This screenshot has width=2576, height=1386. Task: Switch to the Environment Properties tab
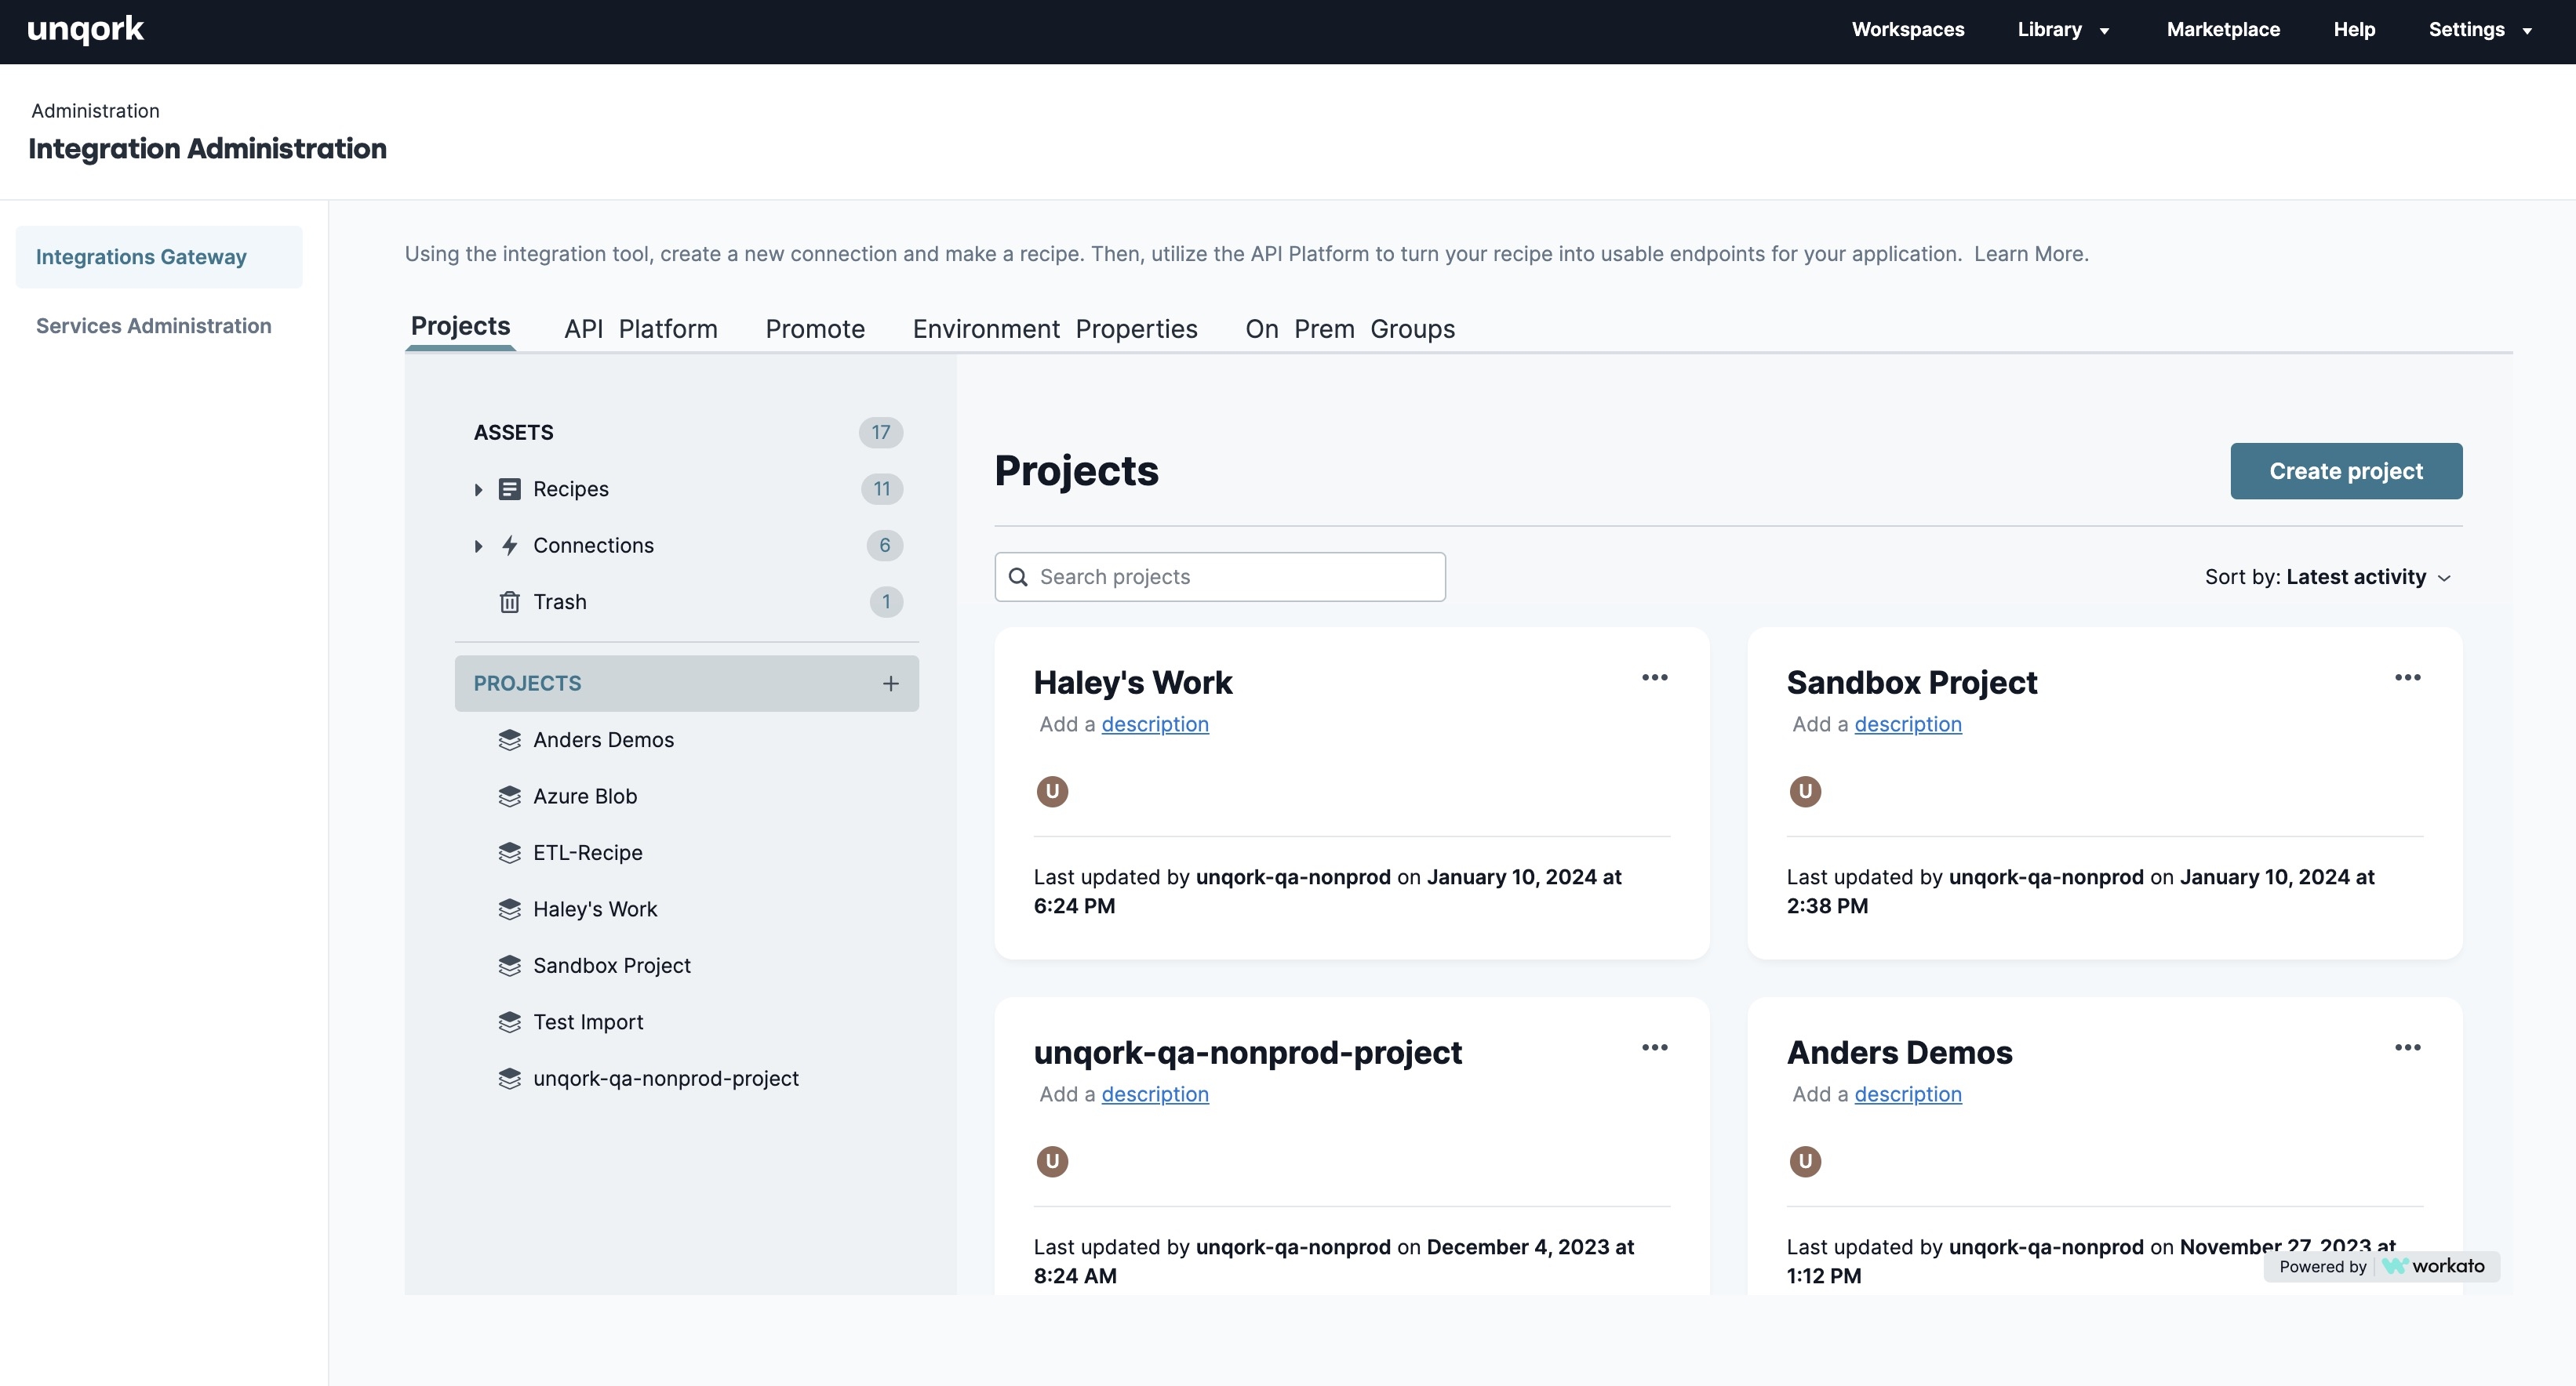point(1055,328)
